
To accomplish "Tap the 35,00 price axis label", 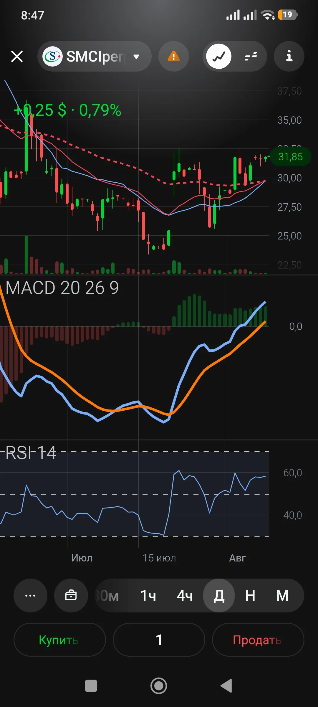I will point(289,120).
